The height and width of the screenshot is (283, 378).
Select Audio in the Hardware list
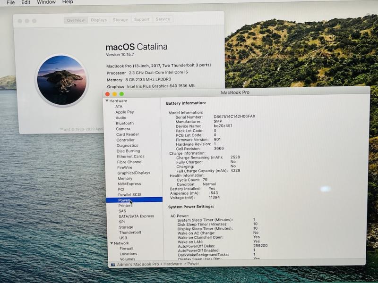point(121,117)
